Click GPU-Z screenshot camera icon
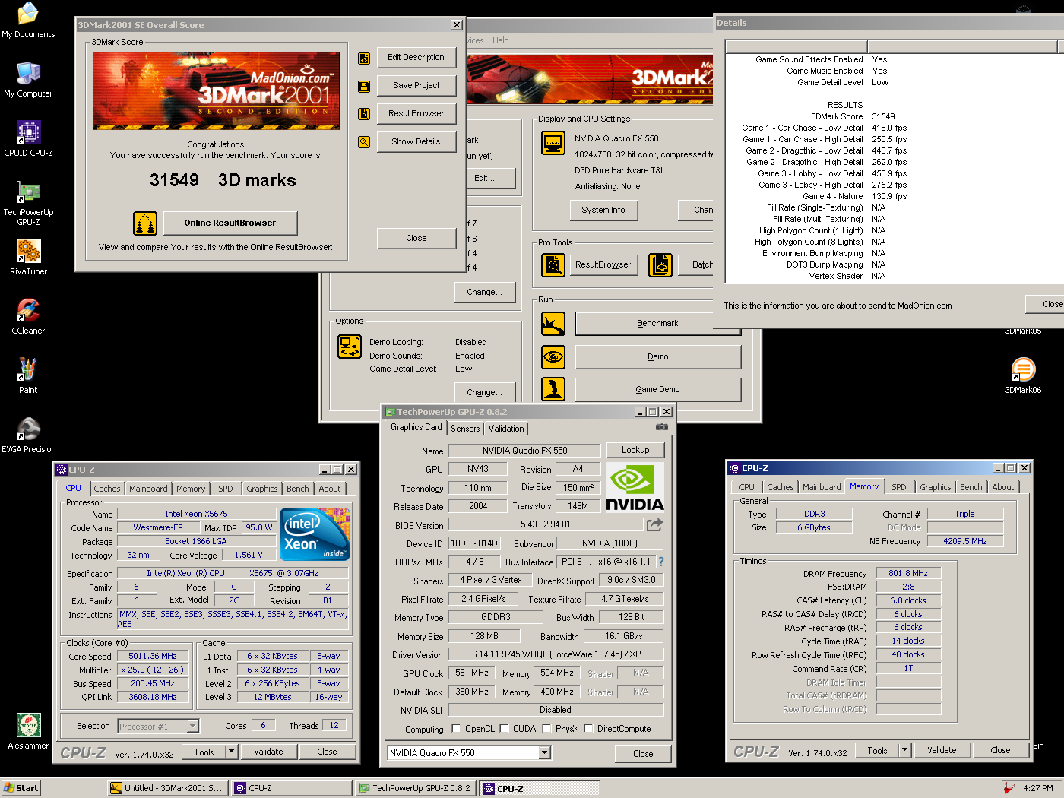Viewport: 1064px width, 798px height. pyautogui.click(x=662, y=427)
